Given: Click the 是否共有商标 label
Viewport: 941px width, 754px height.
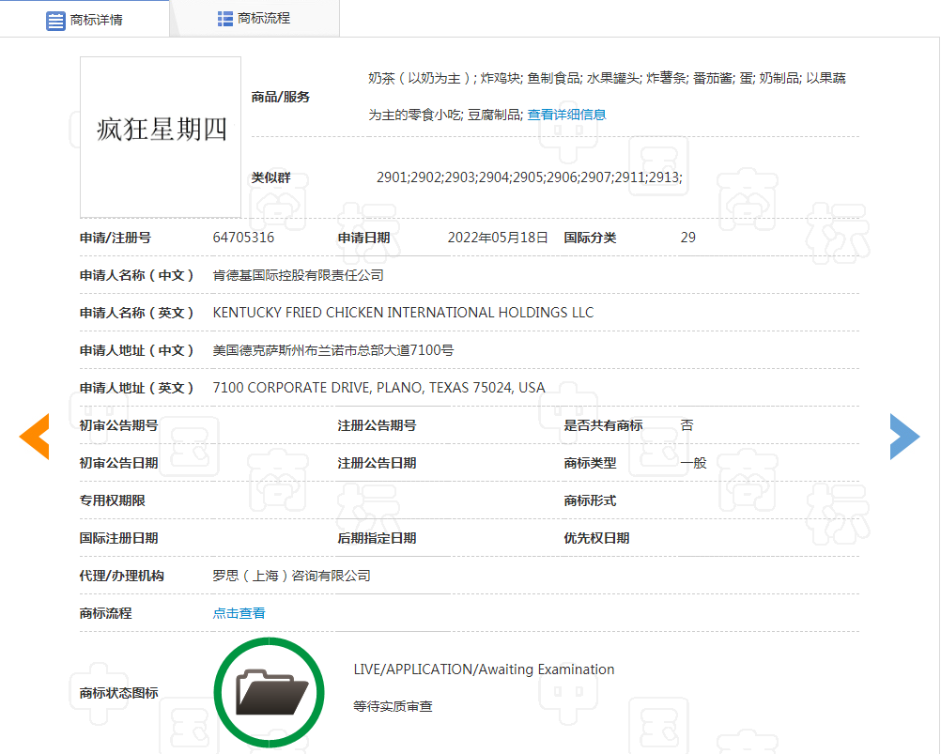Looking at the screenshot, I should [603, 425].
